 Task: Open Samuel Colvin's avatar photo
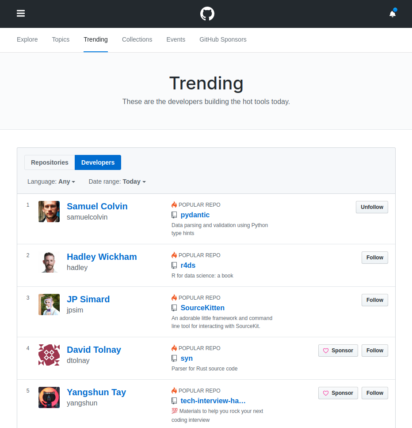pyautogui.click(x=49, y=212)
